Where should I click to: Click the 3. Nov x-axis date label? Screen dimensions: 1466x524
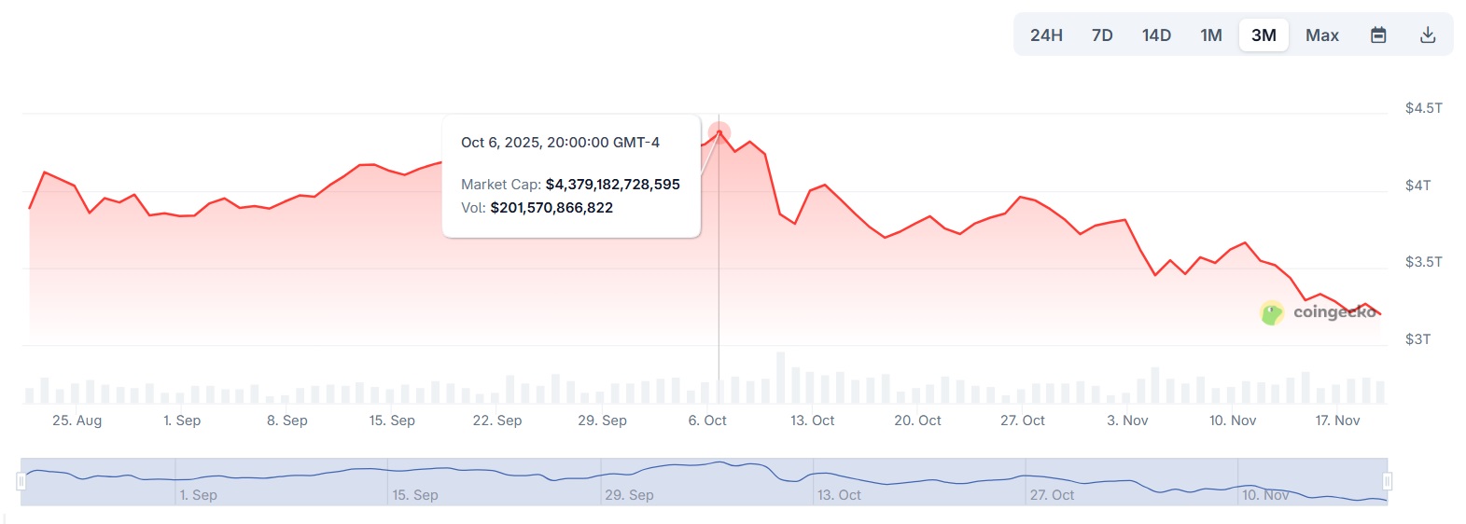point(1127,421)
